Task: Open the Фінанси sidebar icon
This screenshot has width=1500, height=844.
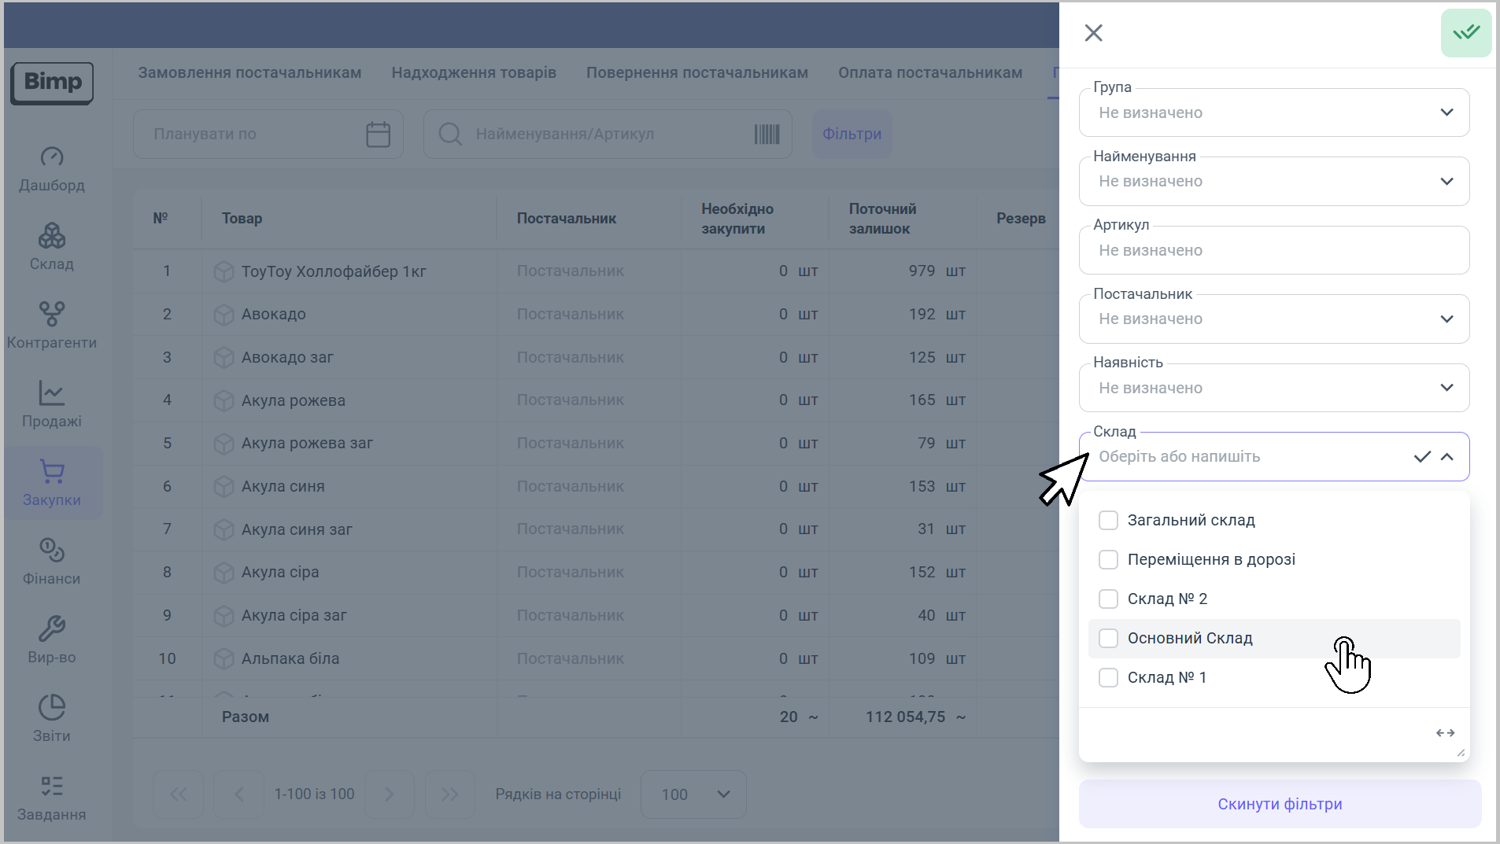Action: [x=52, y=551]
